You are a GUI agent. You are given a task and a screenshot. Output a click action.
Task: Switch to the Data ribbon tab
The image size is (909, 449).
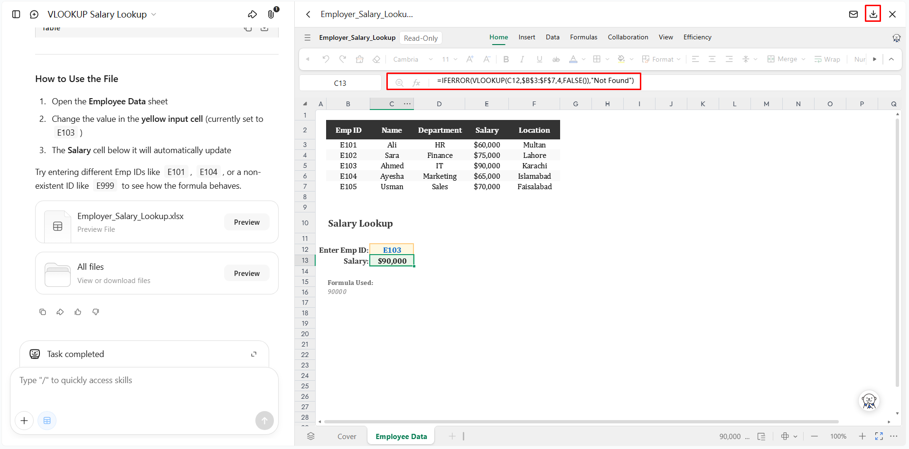(553, 37)
